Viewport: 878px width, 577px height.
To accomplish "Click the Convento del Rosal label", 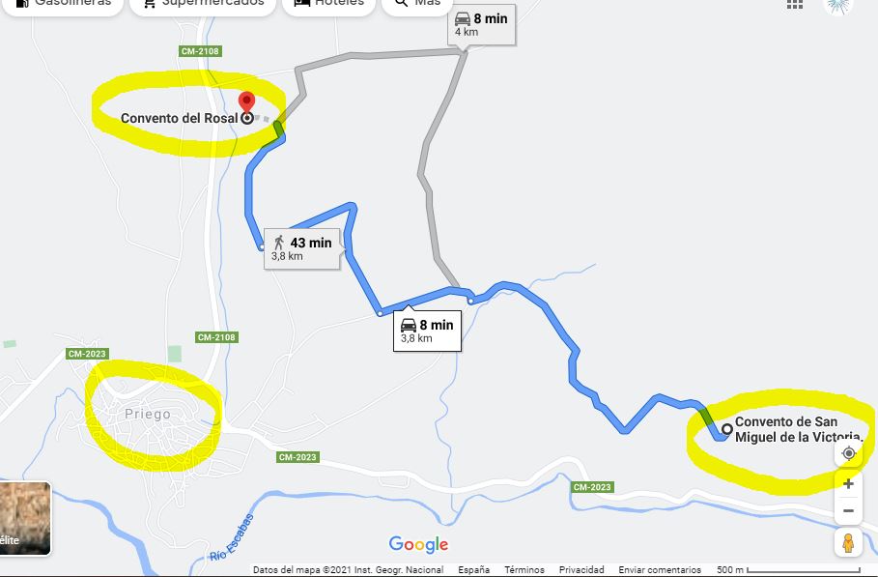I will [180, 118].
